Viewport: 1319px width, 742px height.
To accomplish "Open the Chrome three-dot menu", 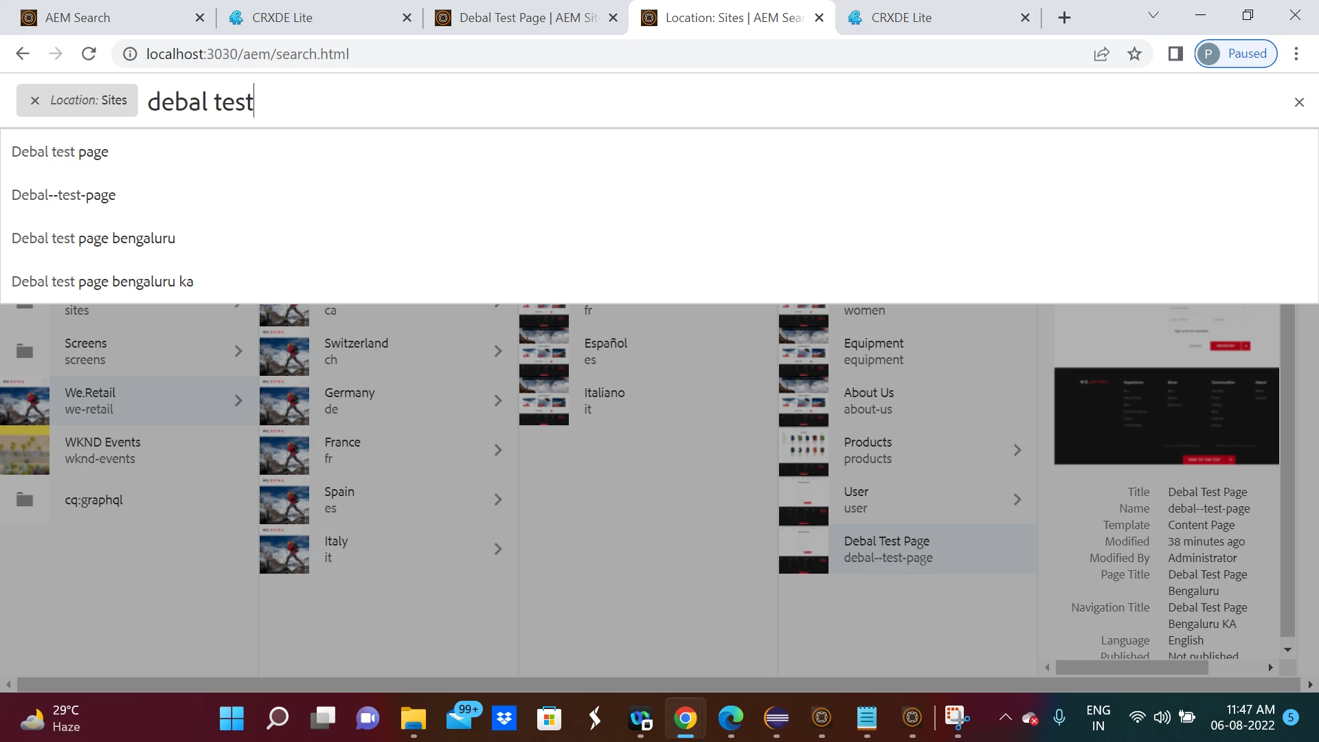I will pyautogui.click(x=1296, y=54).
